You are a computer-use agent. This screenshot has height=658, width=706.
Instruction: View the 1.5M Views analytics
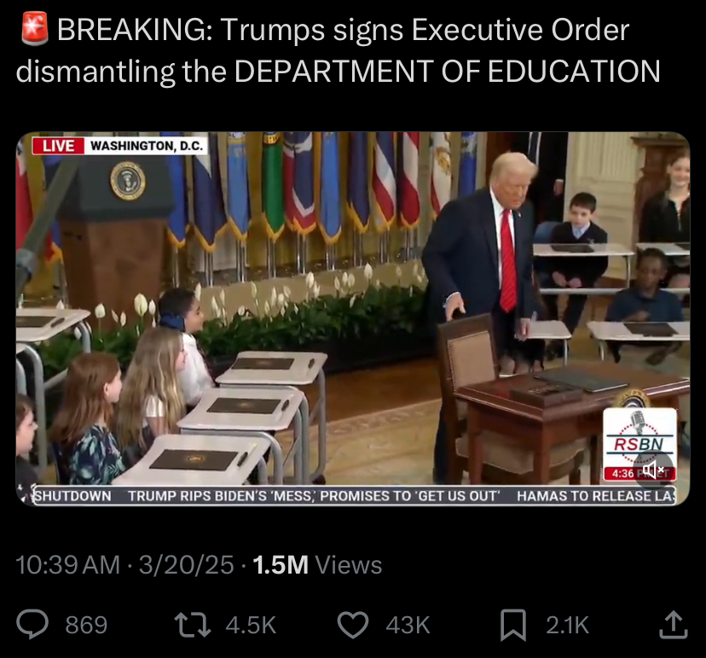(x=317, y=565)
